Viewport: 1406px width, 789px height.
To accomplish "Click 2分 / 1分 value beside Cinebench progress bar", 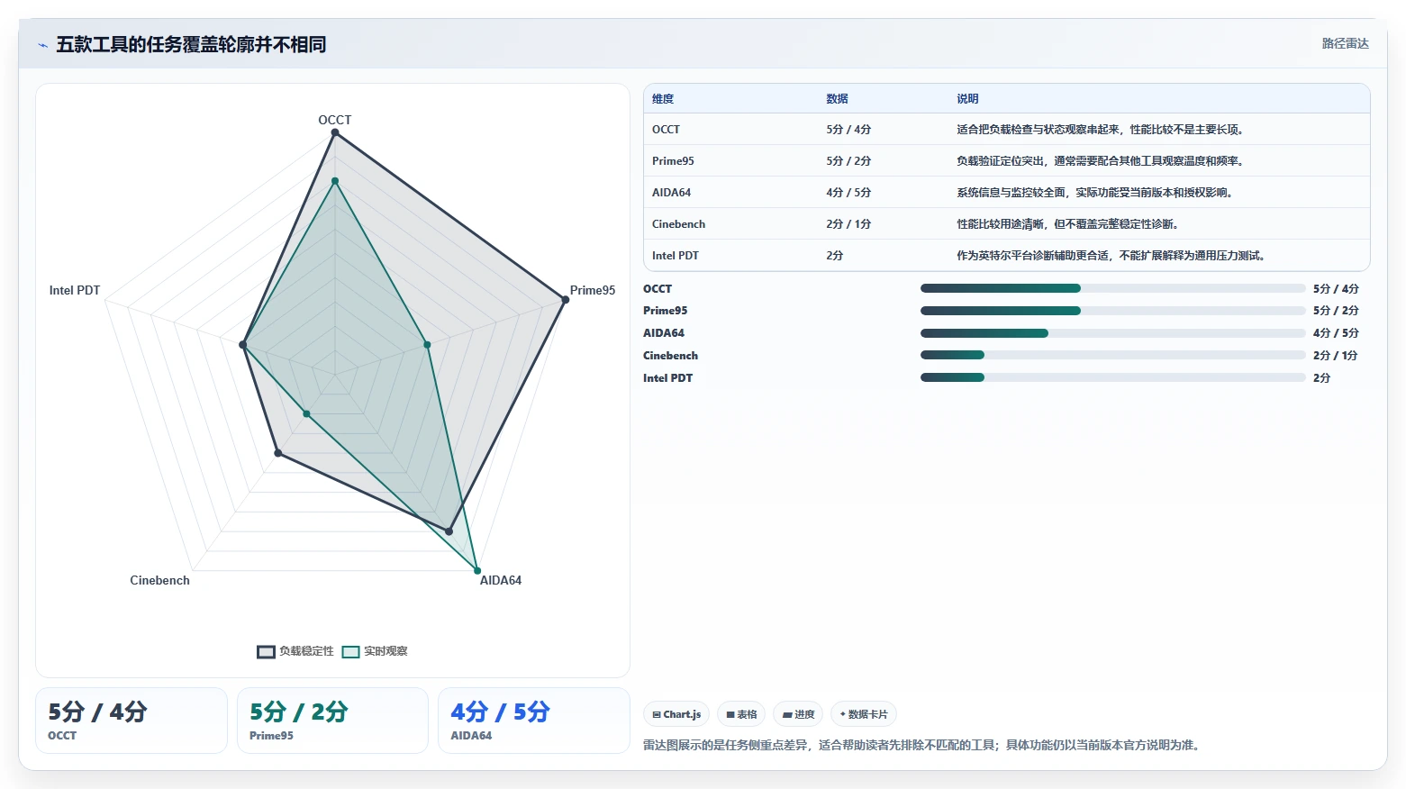I will tap(1335, 356).
